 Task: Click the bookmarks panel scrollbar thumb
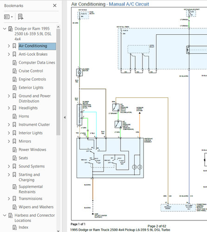(x=58, y=82)
